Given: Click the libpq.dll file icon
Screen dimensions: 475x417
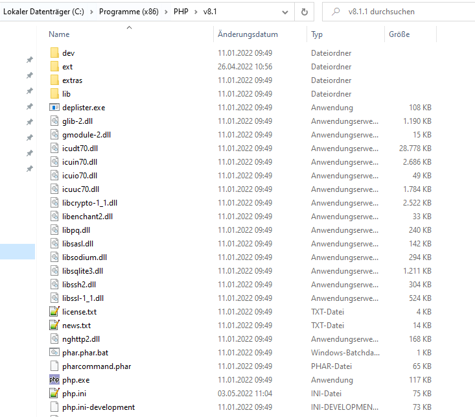Looking at the screenshot, I should coord(54,230).
